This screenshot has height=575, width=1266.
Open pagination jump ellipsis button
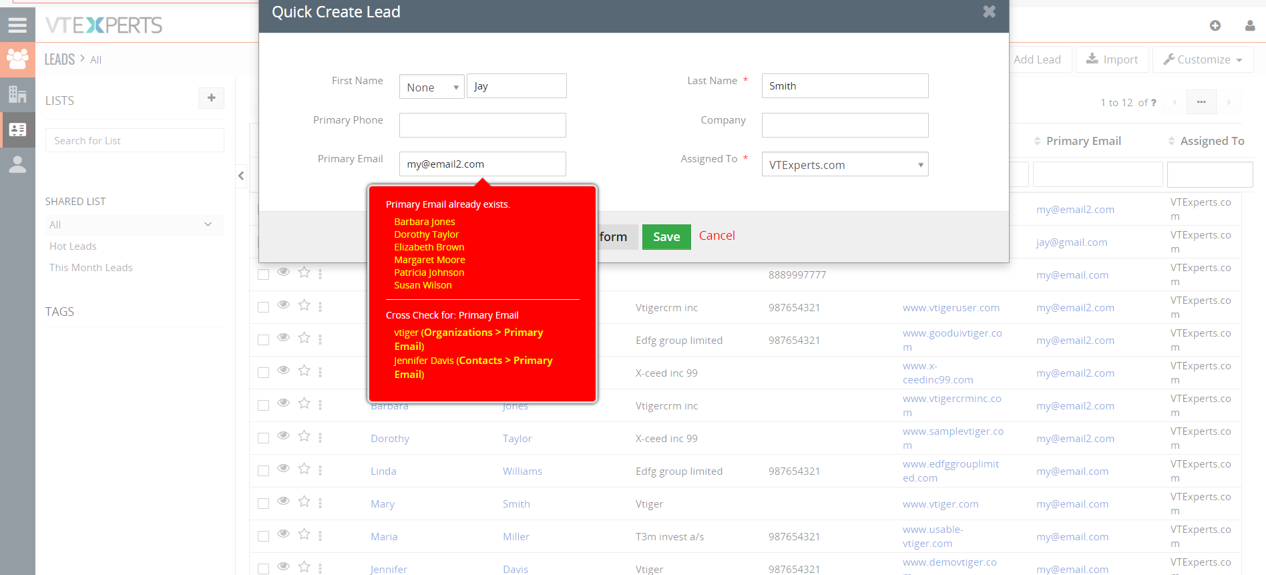click(1201, 102)
